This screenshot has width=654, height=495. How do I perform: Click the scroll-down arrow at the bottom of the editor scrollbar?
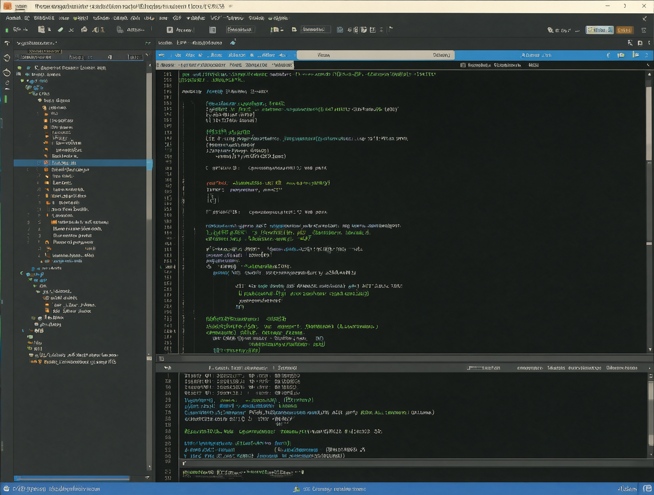tap(650, 350)
